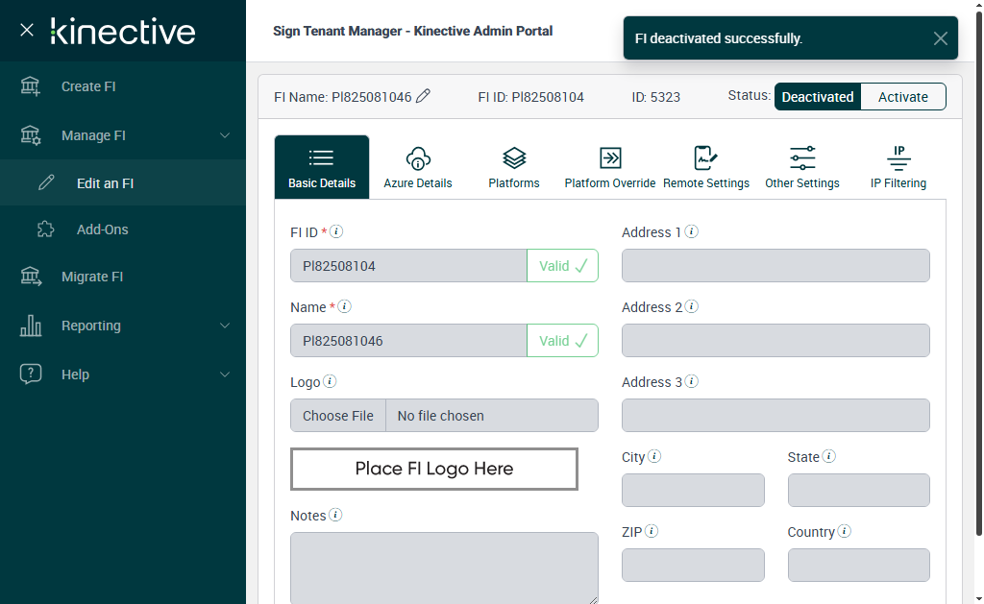Show info for the Country field
The height and width of the screenshot is (604, 984).
click(845, 531)
